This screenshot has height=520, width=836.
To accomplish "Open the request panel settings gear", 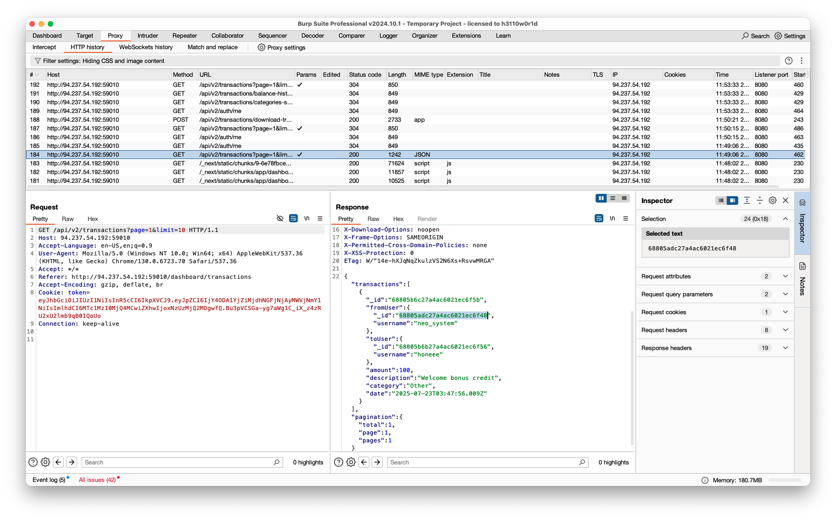I will click(45, 462).
